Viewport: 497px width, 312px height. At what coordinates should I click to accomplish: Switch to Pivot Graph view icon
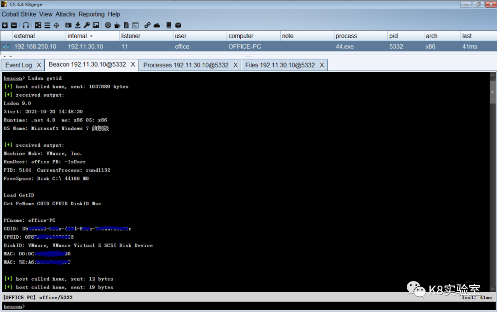[x=38, y=25]
